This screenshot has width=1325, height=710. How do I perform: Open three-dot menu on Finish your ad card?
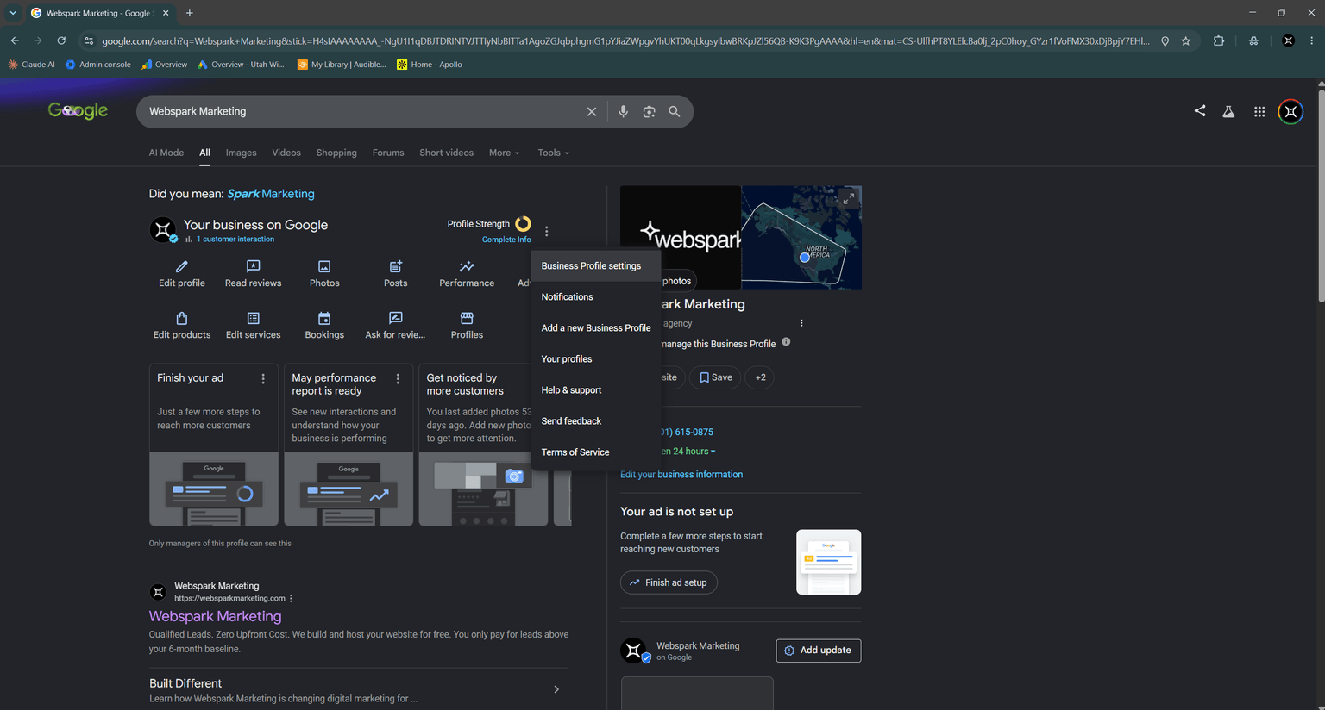(263, 378)
